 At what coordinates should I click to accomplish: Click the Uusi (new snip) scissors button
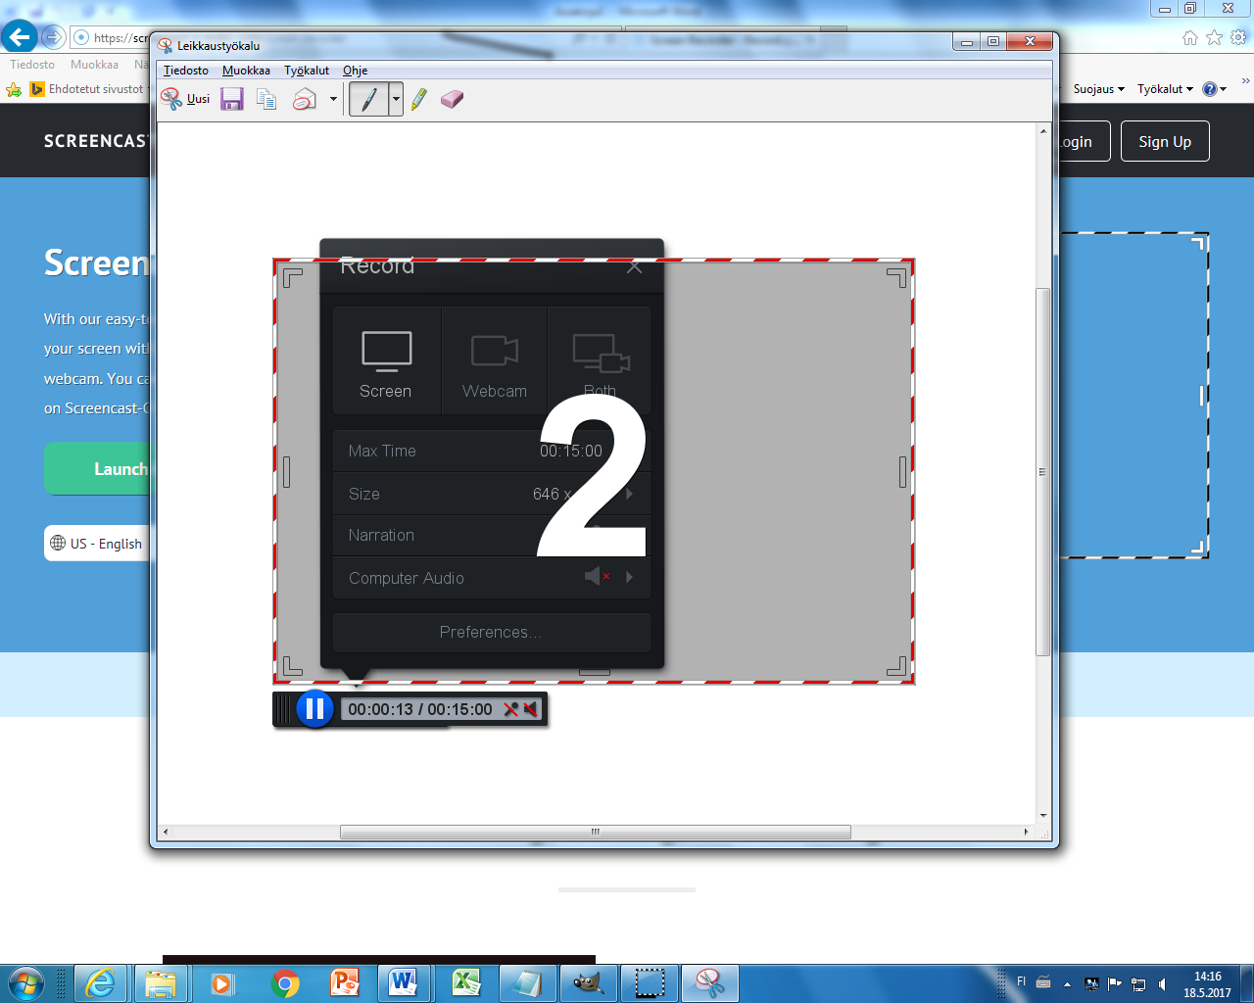(185, 99)
